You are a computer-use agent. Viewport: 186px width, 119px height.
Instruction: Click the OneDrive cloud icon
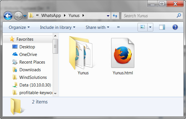point(15,54)
